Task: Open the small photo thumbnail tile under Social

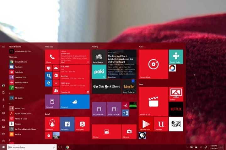Action: pyautogui.click(x=56, y=135)
